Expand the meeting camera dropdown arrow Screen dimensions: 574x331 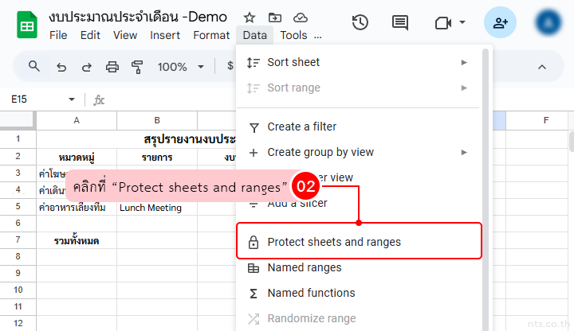click(x=462, y=22)
